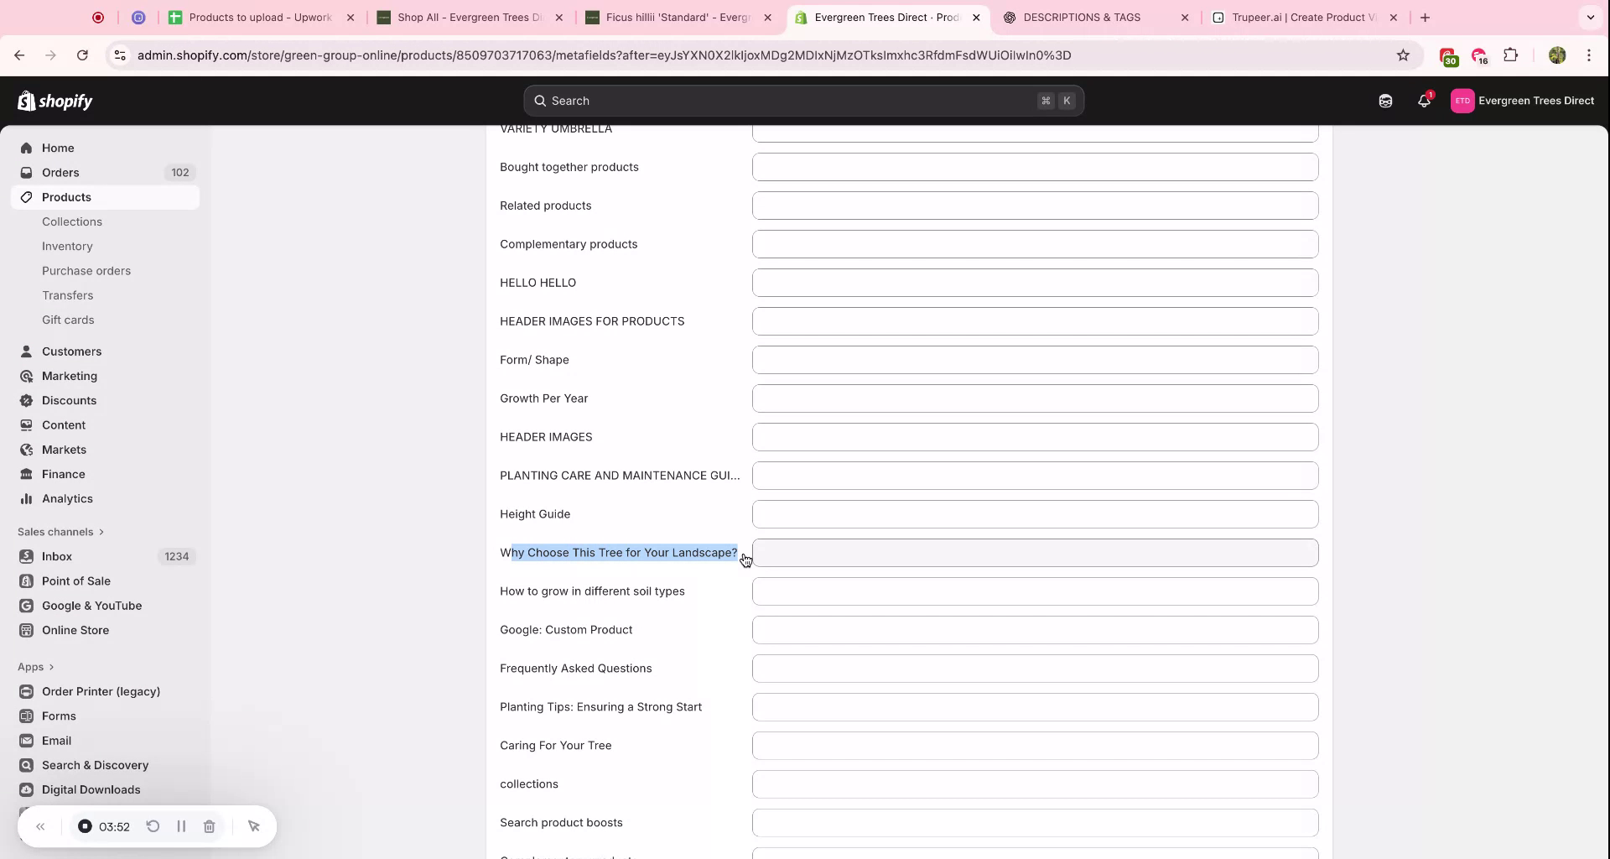Collapse the recorder toolbar with double chevrons
Image resolution: width=1610 pixels, height=859 pixels.
coord(40,826)
